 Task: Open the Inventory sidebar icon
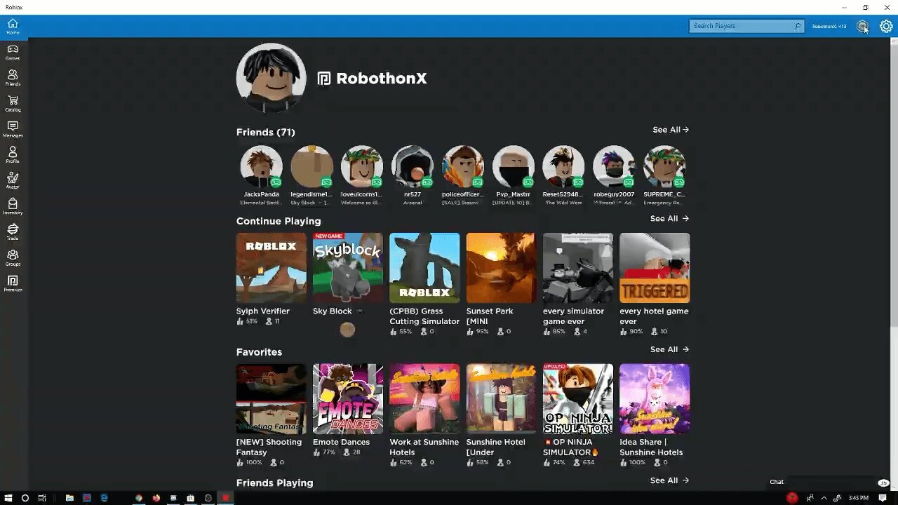13,206
